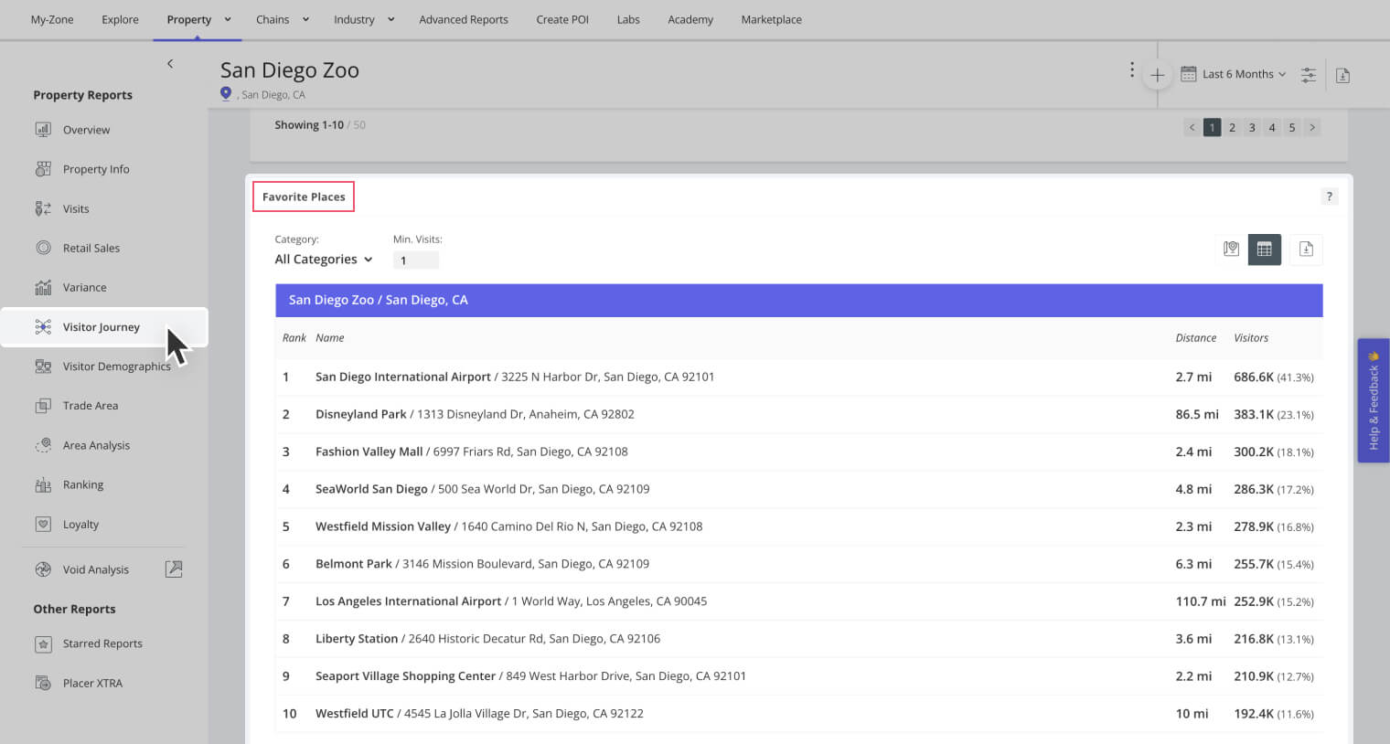The width and height of the screenshot is (1390, 744).
Task: Select SeaWorld San Diego entry
Action: point(798,489)
